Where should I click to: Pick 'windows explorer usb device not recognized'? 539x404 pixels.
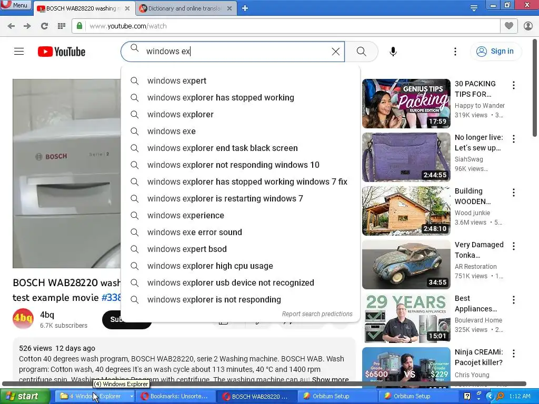(240, 282)
